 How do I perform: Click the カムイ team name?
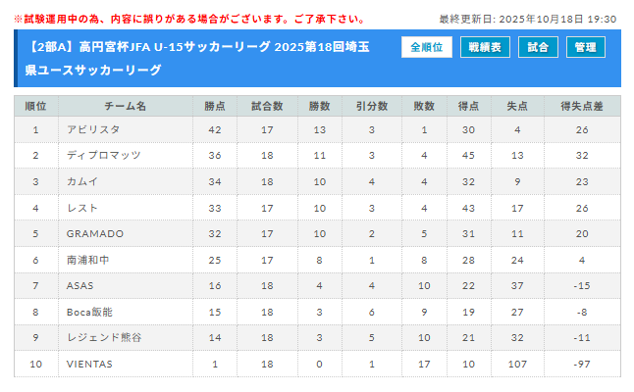coord(82,181)
